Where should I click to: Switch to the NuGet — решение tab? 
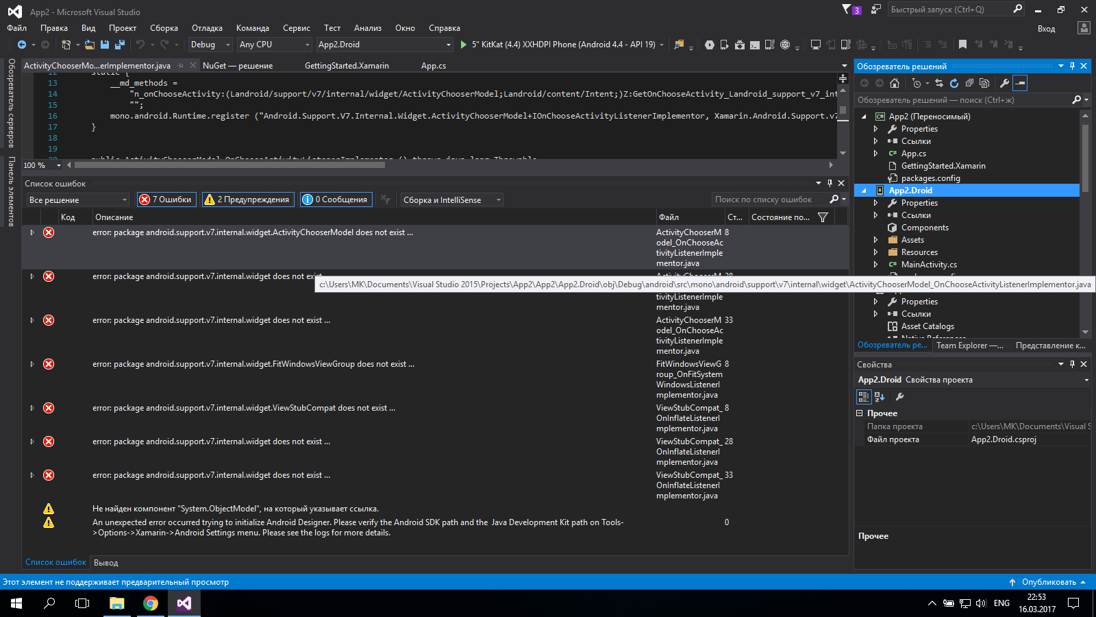click(x=238, y=66)
